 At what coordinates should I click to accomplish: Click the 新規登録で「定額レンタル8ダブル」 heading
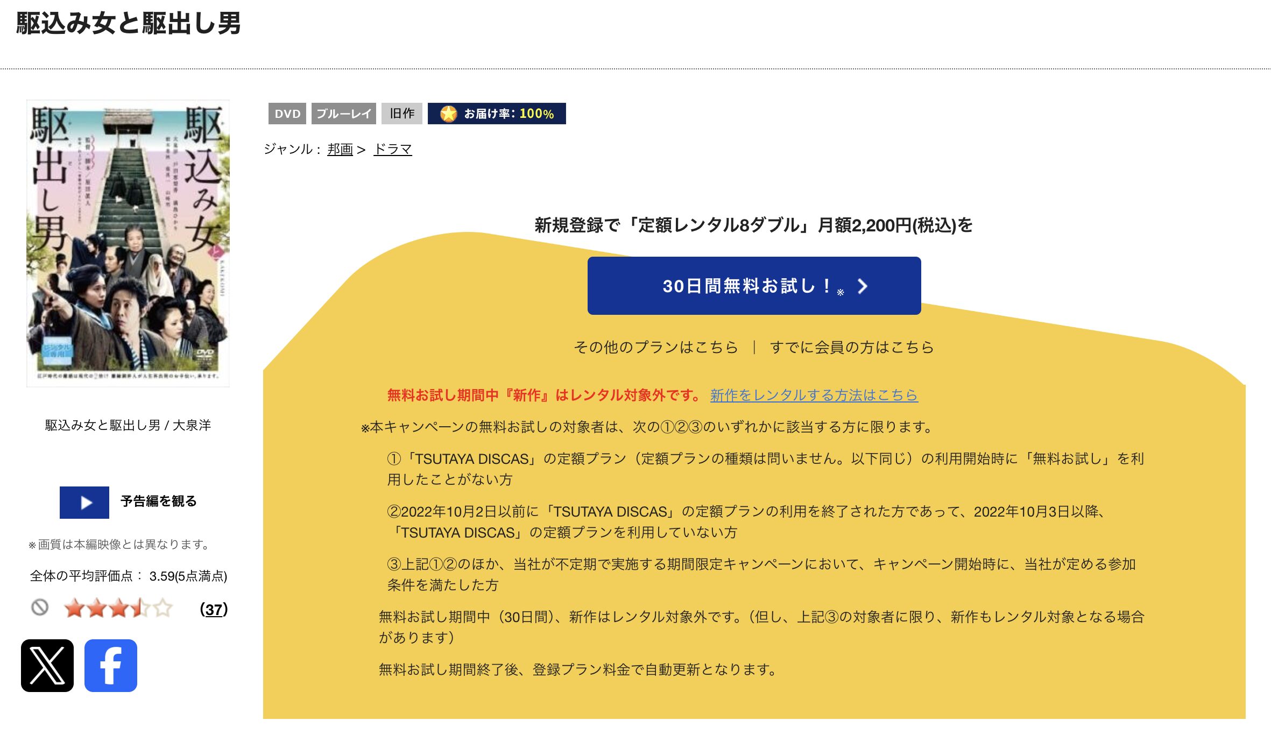[x=753, y=225]
